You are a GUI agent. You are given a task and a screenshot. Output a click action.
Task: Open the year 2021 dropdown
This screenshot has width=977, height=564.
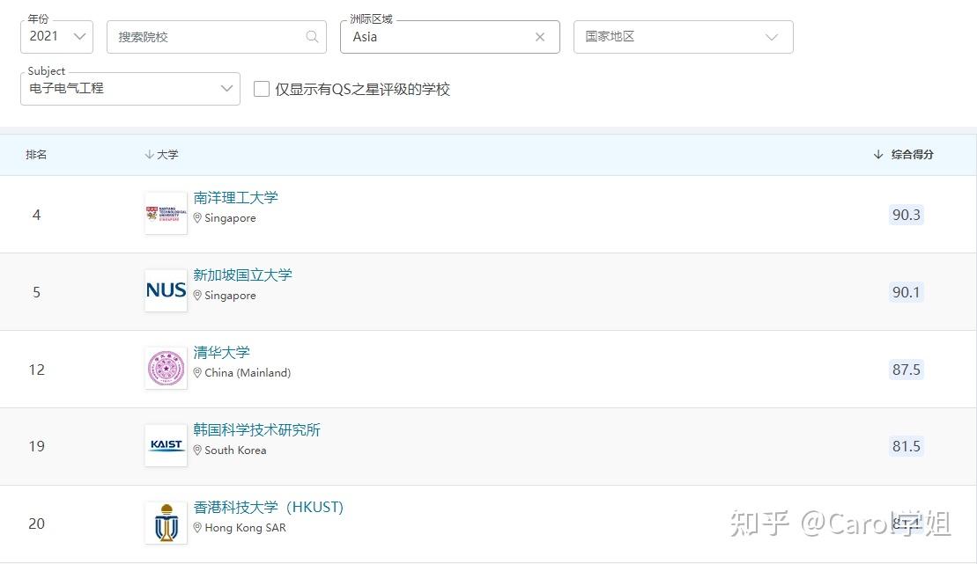coord(56,37)
